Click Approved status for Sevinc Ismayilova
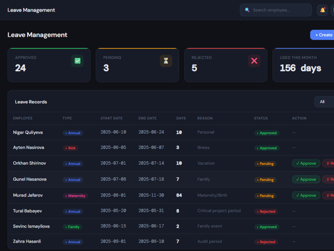The image size is (334, 251). (x=267, y=227)
